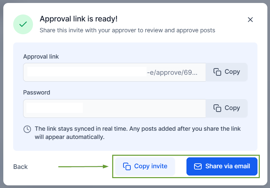Click the "Approval link is ready!" heading
Screen dimensions: 270x188
(x=79, y=19)
